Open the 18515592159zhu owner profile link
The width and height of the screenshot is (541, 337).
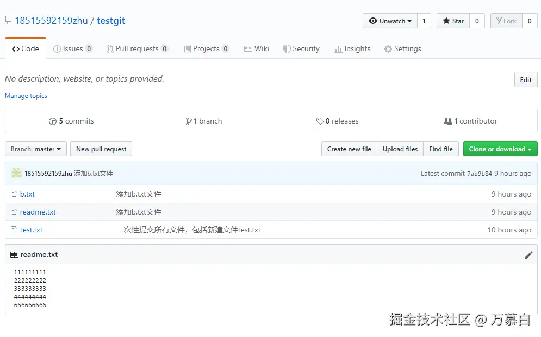[x=52, y=21]
